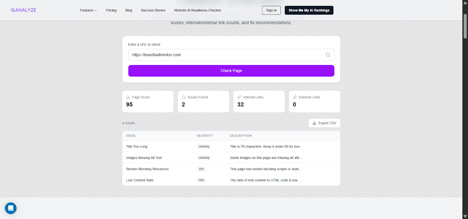Viewport: 468px width, 219px height.
Task: Click the Issues Found magnifier icon
Action: [x=184, y=97]
